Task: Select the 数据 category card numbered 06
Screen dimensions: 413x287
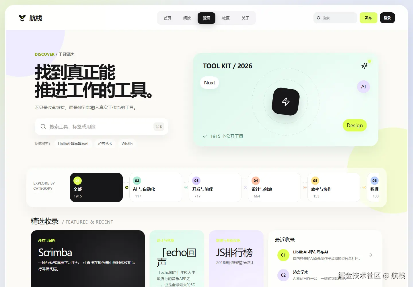Action: (x=373, y=187)
